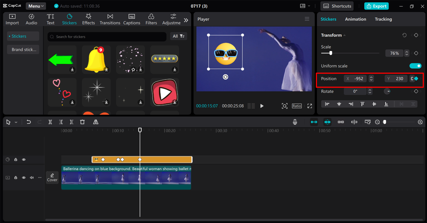Add a Rotate keyframe

coord(416,91)
